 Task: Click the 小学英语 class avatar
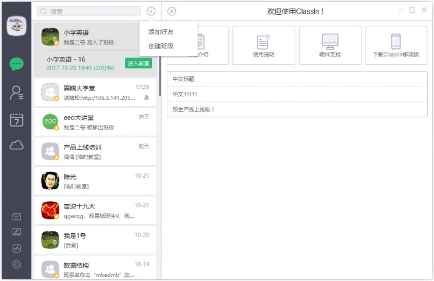pyautogui.click(x=50, y=36)
